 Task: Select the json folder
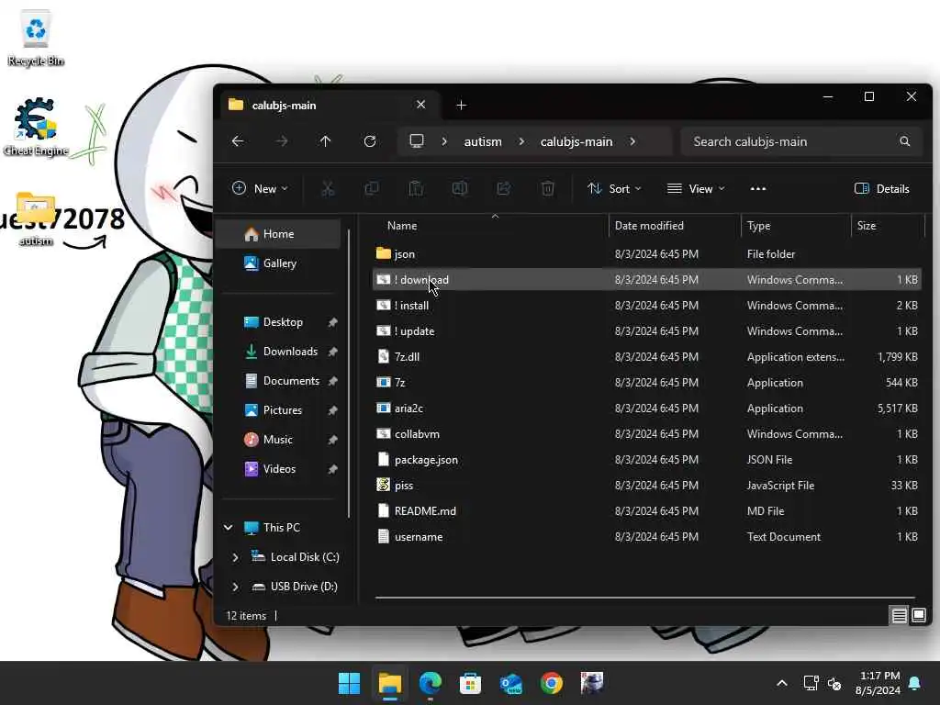pos(647,254)
